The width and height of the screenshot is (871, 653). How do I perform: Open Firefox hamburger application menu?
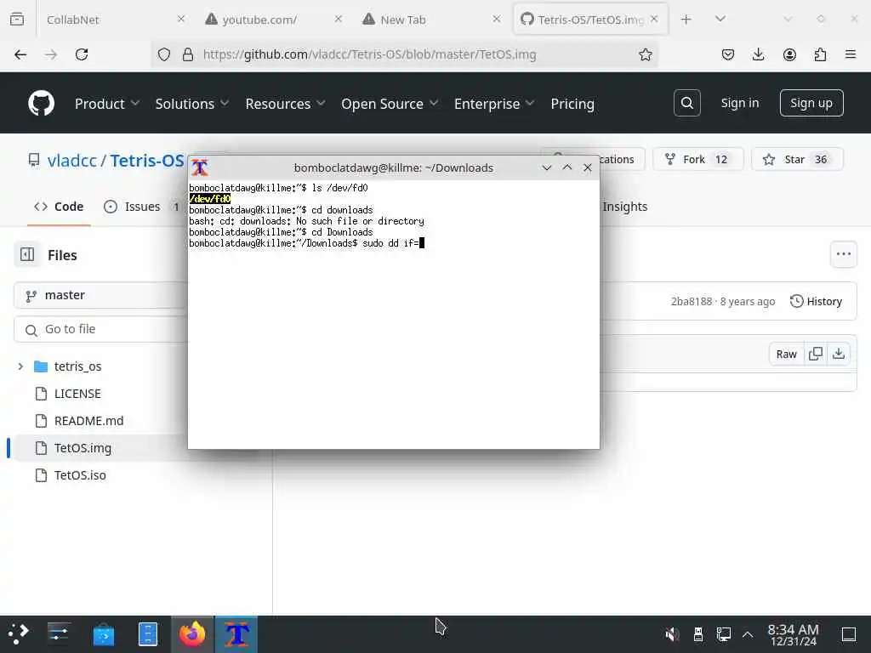point(851,54)
